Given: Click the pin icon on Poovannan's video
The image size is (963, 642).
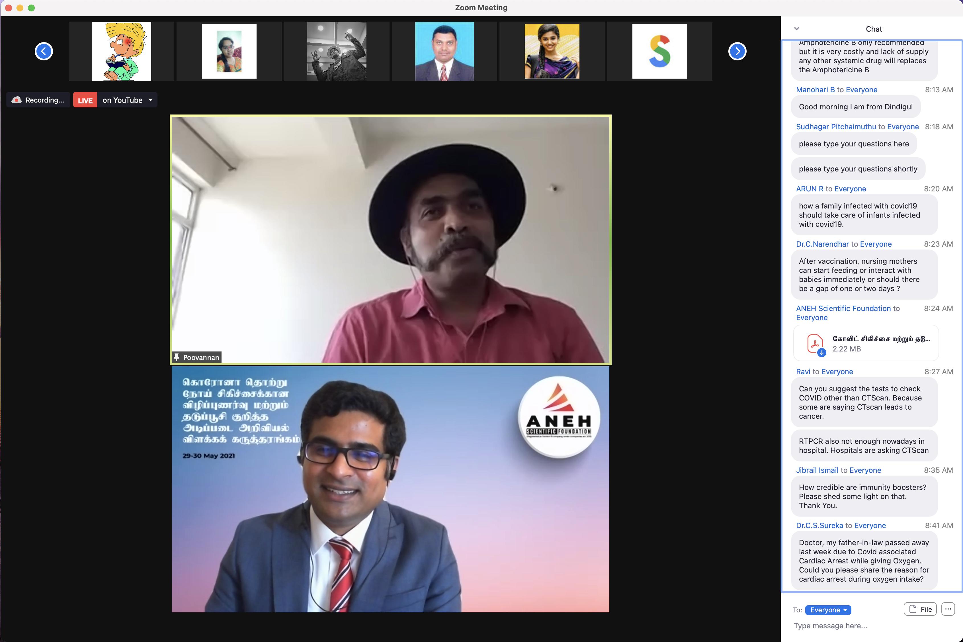Looking at the screenshot, I should (x=177, y=357).
